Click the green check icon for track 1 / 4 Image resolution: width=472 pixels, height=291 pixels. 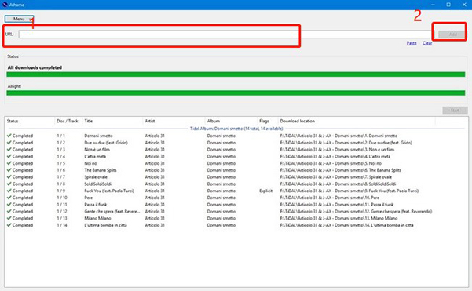9,156
